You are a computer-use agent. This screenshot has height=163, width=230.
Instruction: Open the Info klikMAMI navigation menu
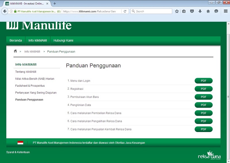coord(38,40)
